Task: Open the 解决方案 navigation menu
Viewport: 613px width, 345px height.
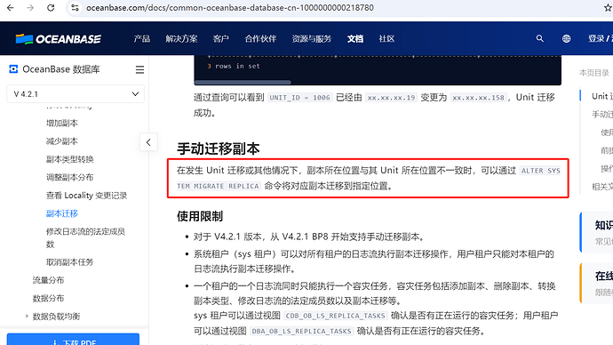Action: point(181,39)
